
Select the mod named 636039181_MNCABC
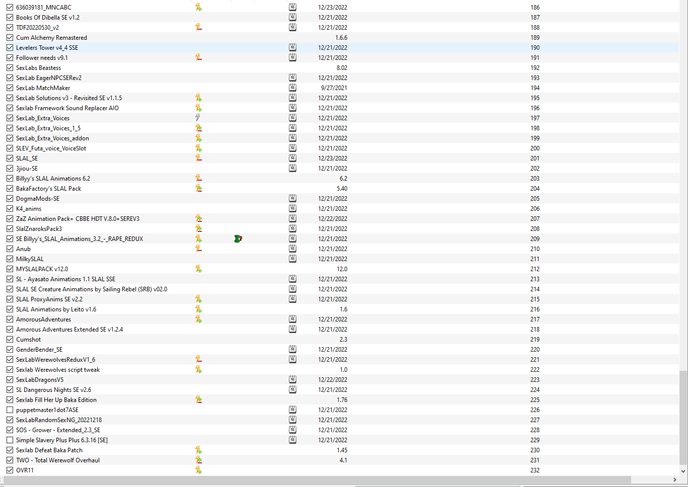[x=44, y=8]
